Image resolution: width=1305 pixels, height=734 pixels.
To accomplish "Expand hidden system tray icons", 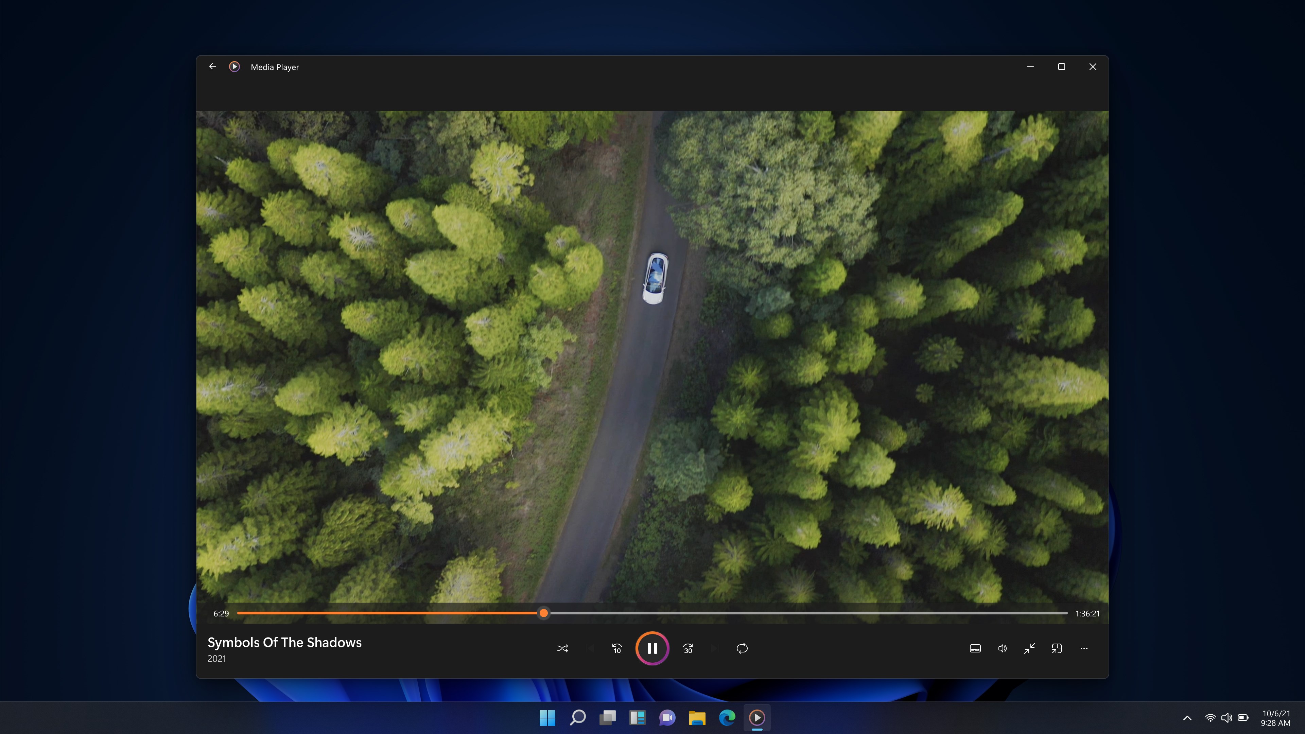I will (x=1187, y=718).
